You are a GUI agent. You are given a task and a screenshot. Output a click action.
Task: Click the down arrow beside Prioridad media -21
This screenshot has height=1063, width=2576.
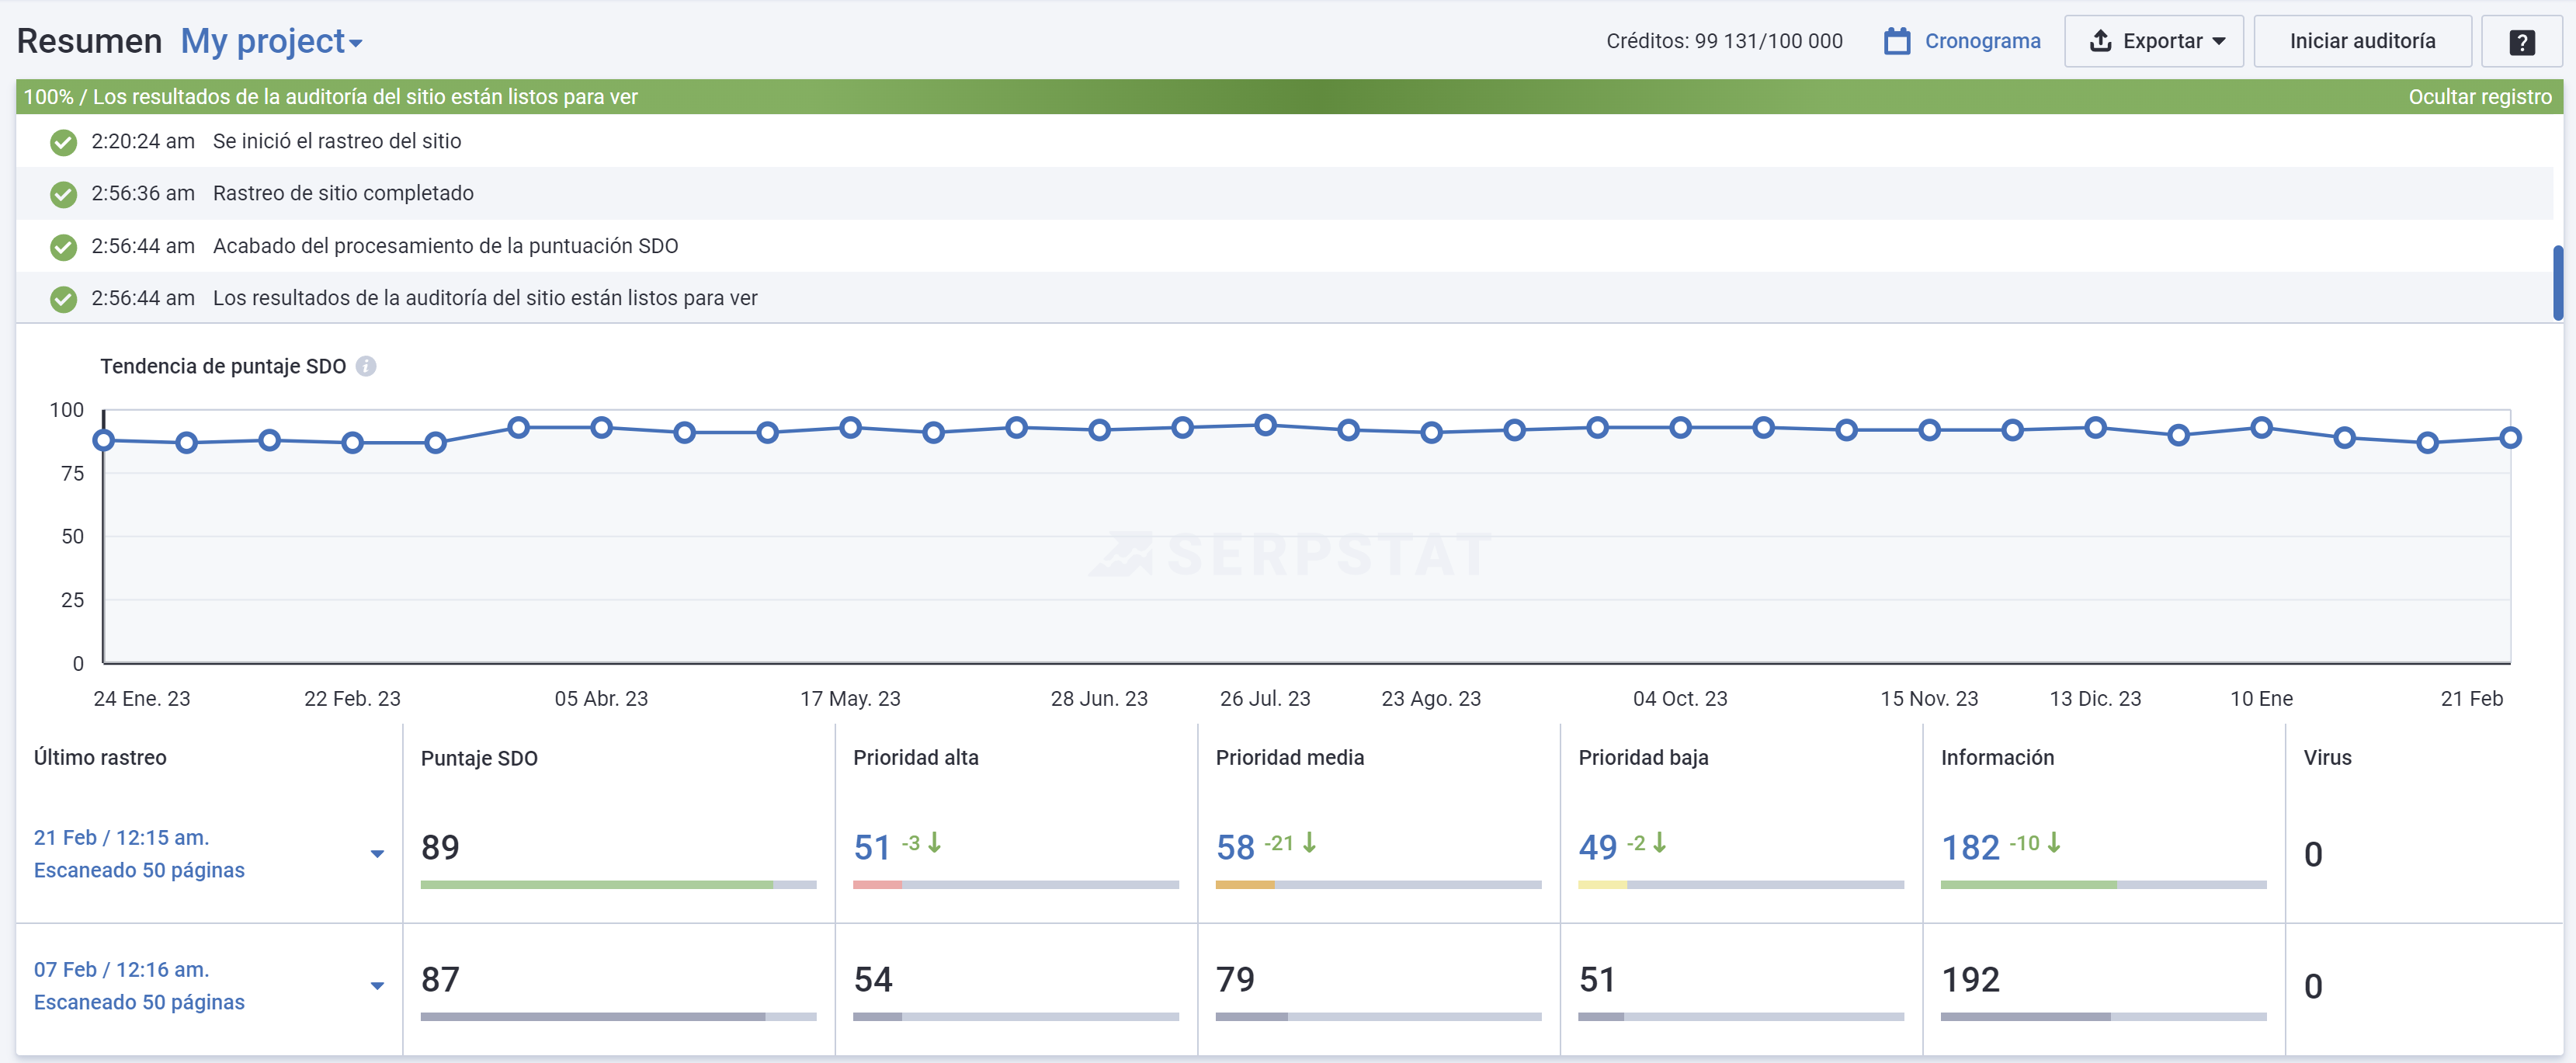(x=1310, y=845)
